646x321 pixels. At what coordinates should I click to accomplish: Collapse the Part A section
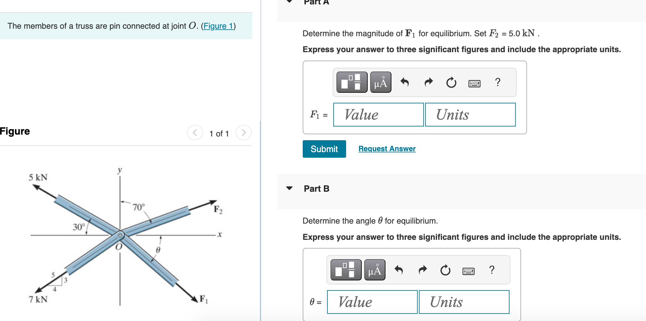(289, 2)
